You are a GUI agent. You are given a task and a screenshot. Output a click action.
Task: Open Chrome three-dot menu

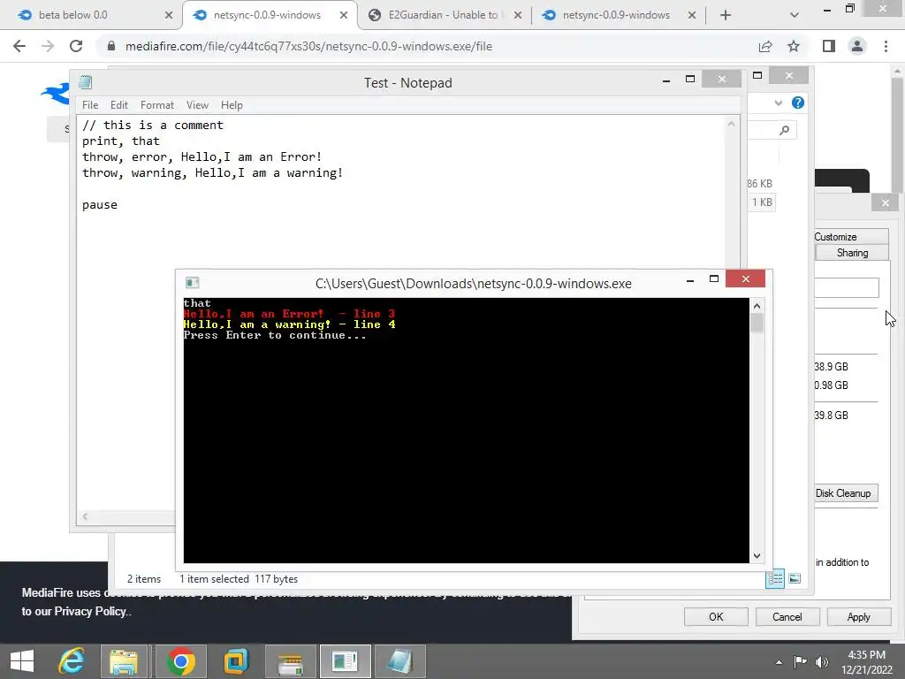(886, 46)
